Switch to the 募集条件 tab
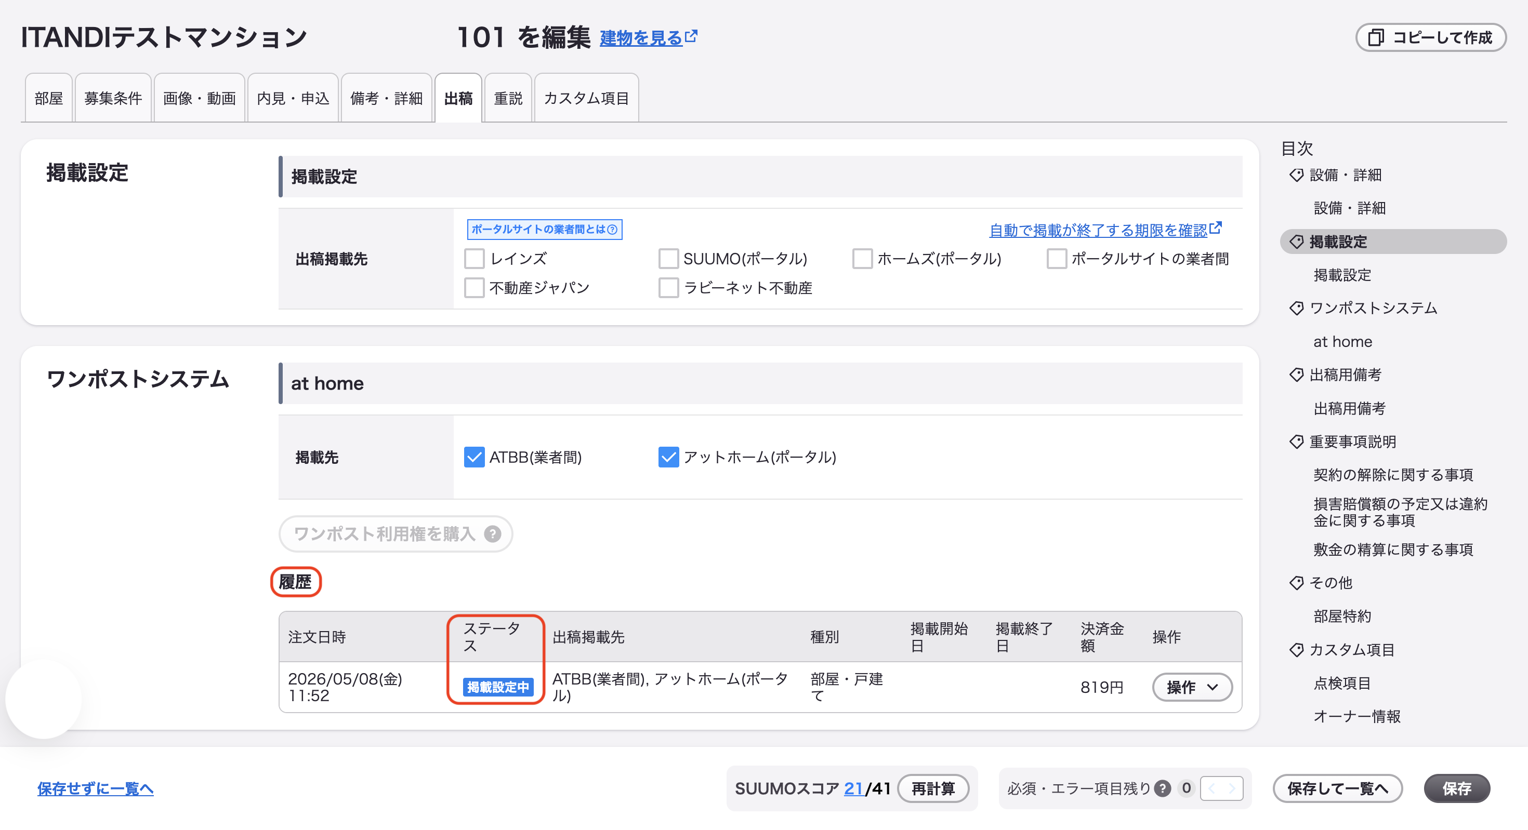 pos(113,98)
